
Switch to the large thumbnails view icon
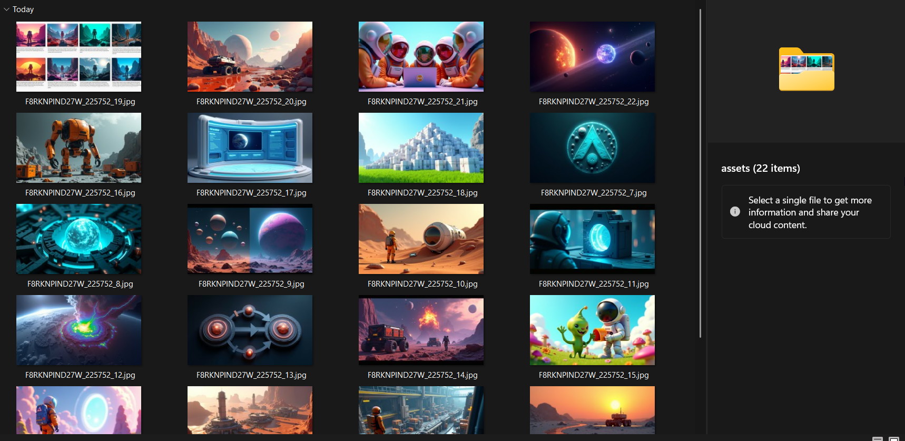894,438
